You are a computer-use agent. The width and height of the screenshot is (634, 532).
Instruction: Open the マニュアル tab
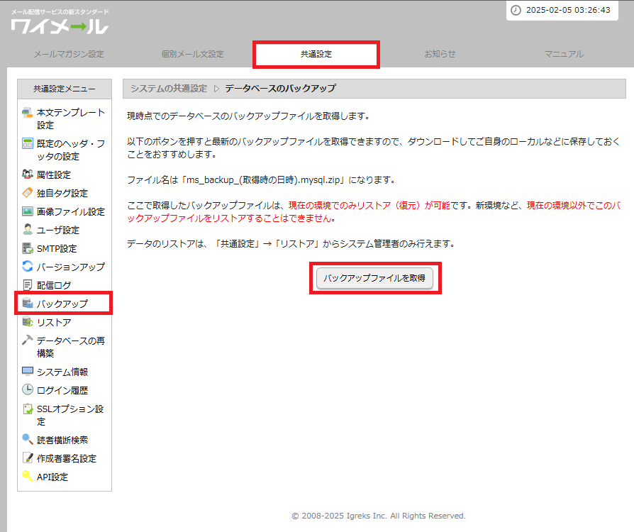click(564, 54)
